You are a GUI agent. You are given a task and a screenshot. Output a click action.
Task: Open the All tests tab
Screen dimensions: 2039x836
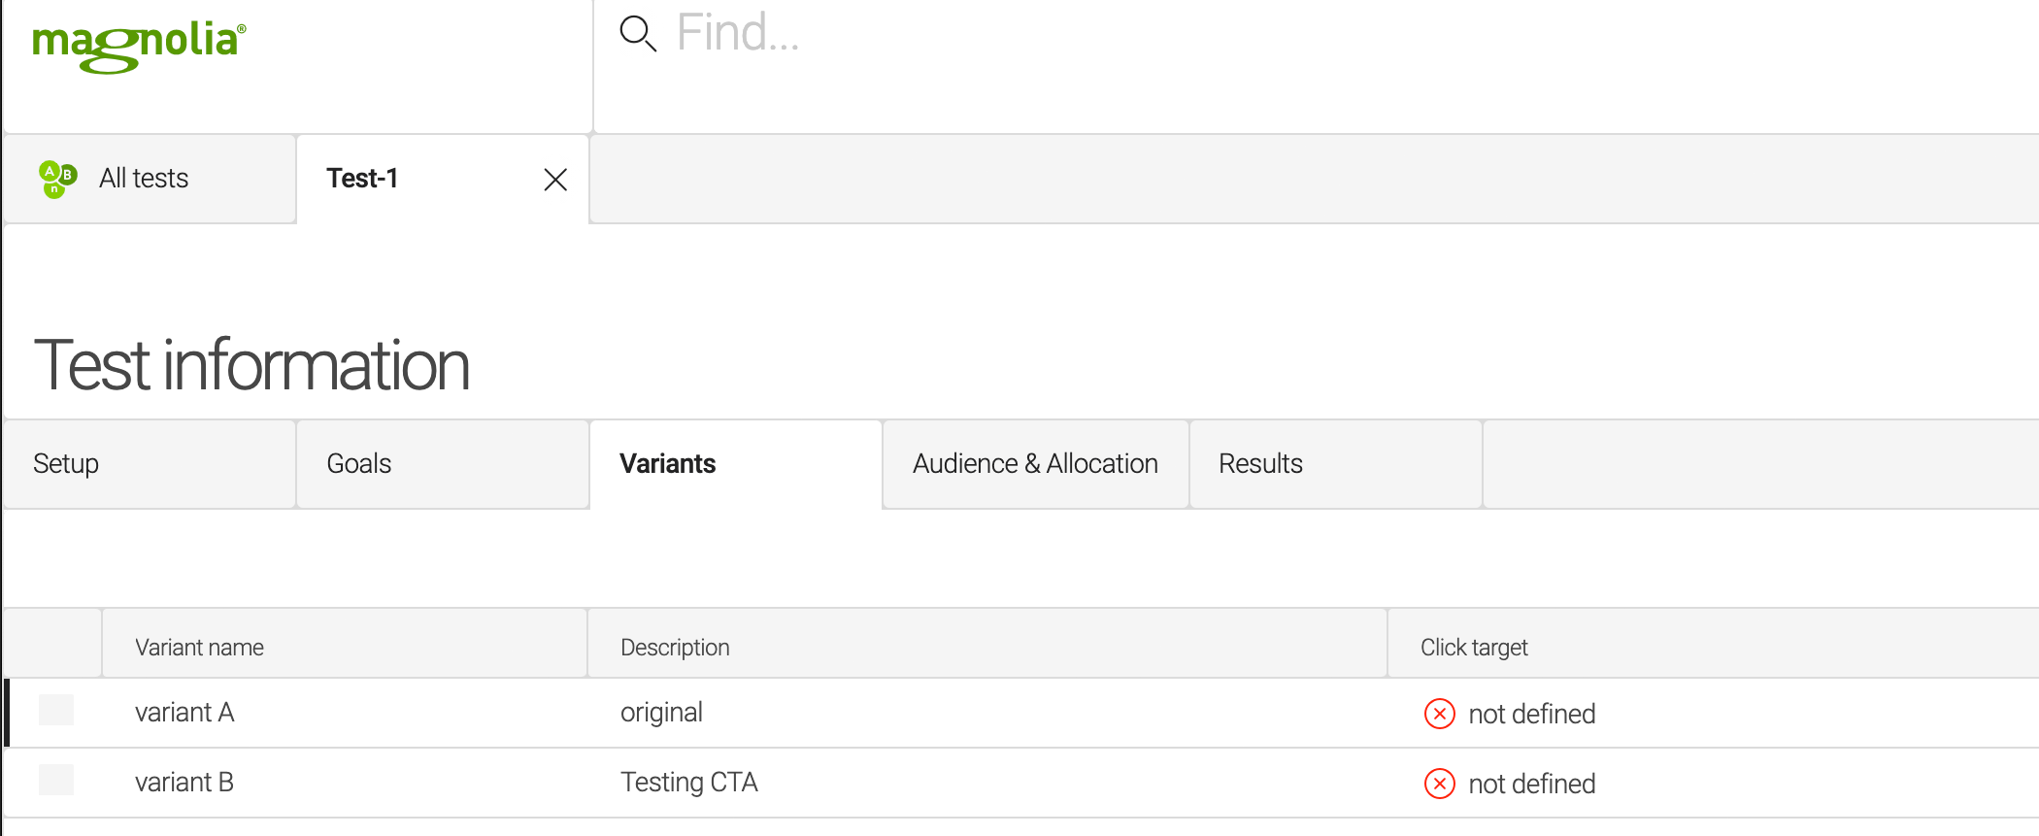144,179
